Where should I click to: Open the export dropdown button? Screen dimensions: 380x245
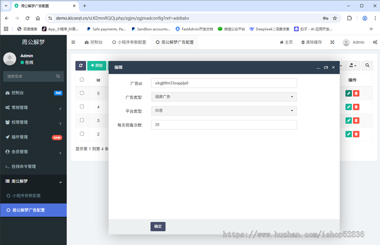[x=352, y=66]
